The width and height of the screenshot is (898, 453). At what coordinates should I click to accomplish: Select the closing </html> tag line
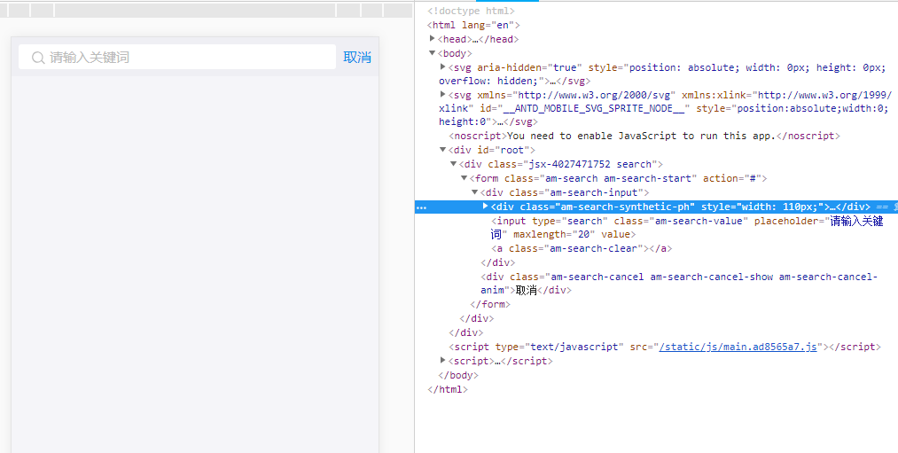tap(448, 389)
